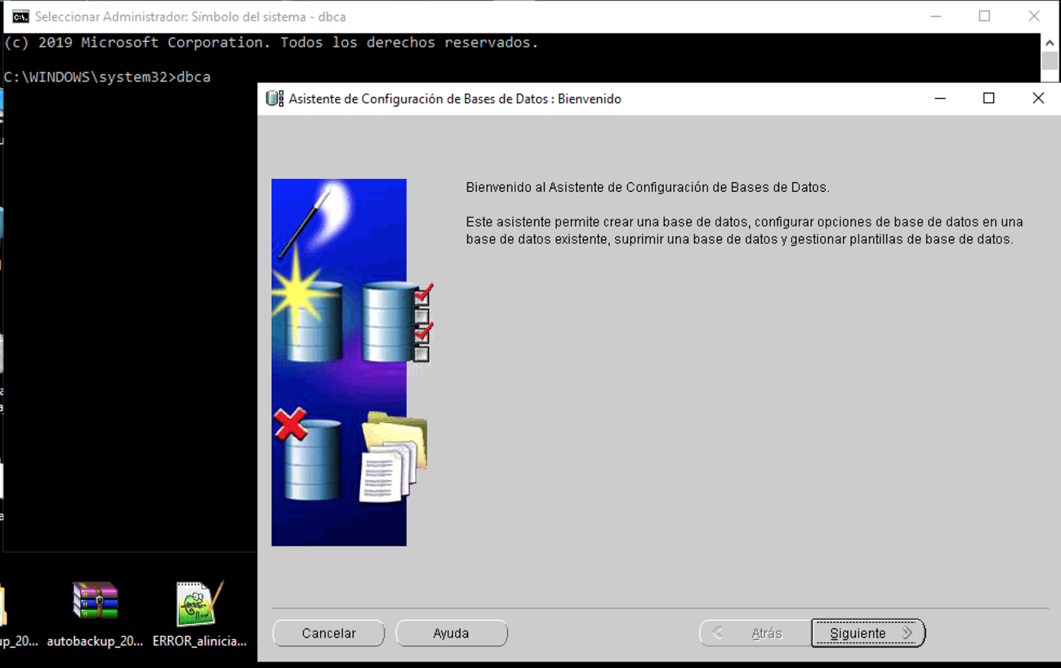Click the 'Bienvenido al Asistente de Configuración' text
1061x668 pixels.
click(x=647, y=188)
